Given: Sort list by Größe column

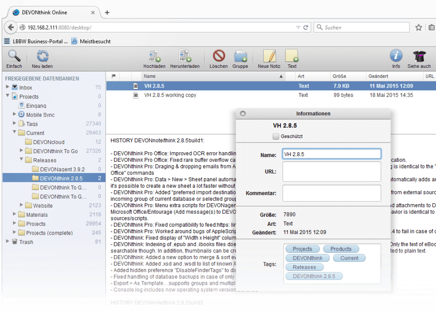Looking at the screenshot, I should click(347, 76).
